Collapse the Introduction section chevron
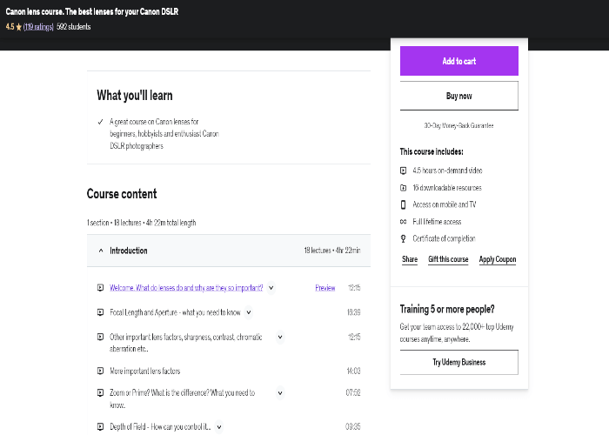The height and width of the screenshot is (435, 609). 101,251
